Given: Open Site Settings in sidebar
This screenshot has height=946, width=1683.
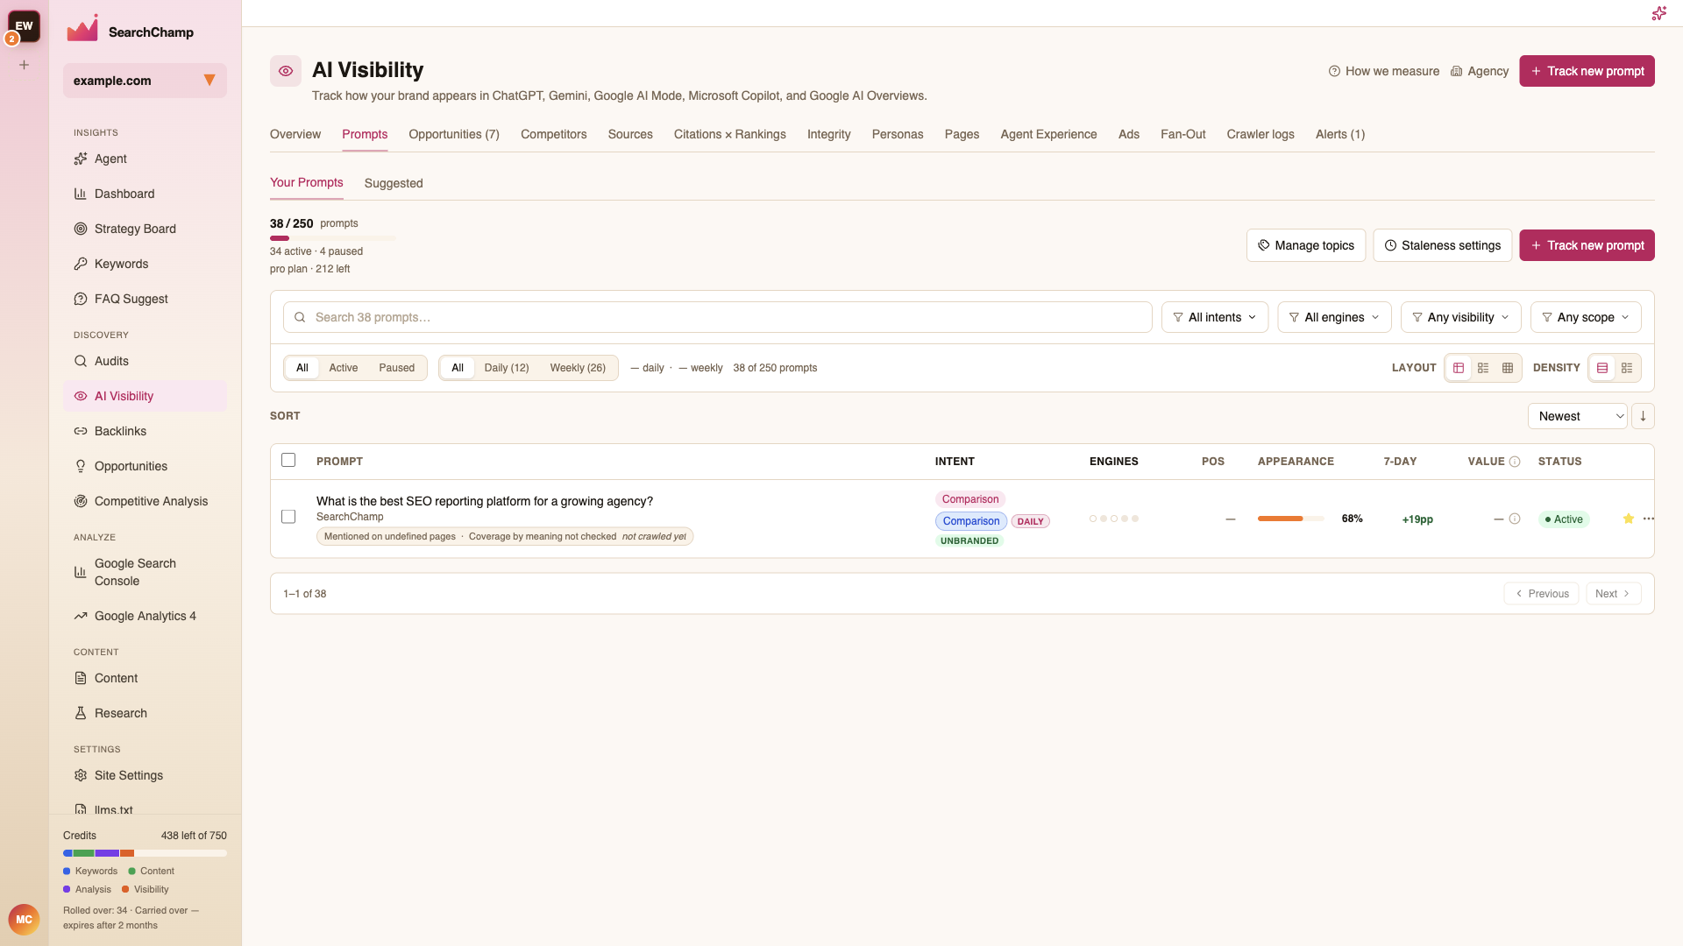Looking at the screenshot, I should click(x=145, y=775).
